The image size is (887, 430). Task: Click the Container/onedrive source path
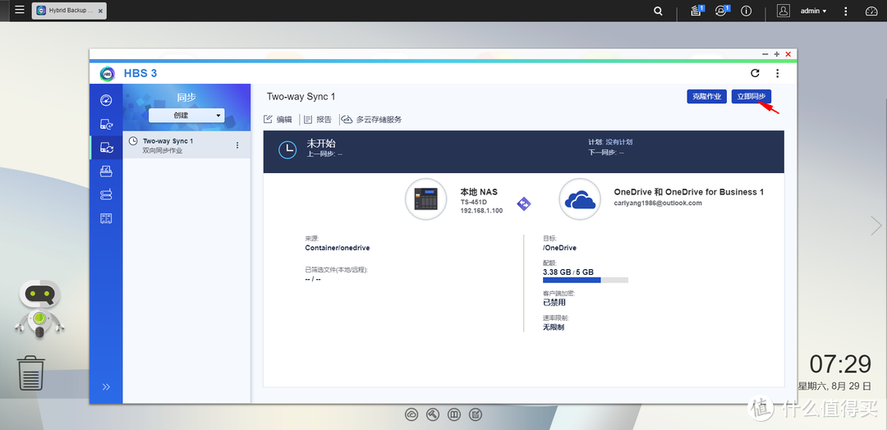tap(338, 248)
